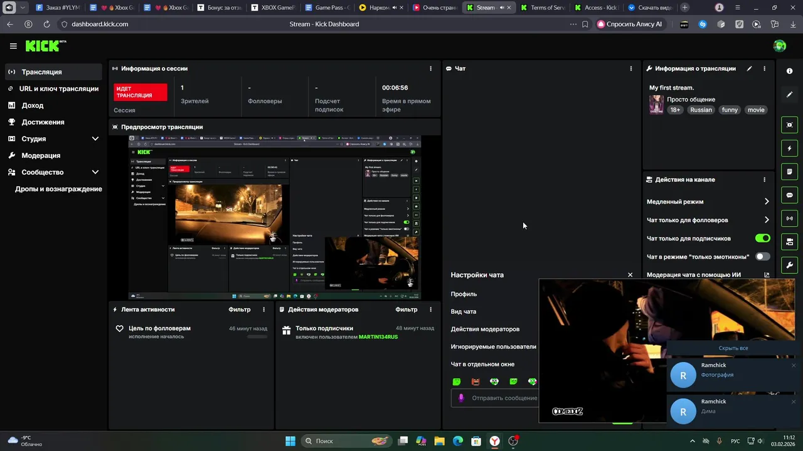Click the document note icon in right sidebar
The height and width of the screenshot is (451, 803).
789,172
